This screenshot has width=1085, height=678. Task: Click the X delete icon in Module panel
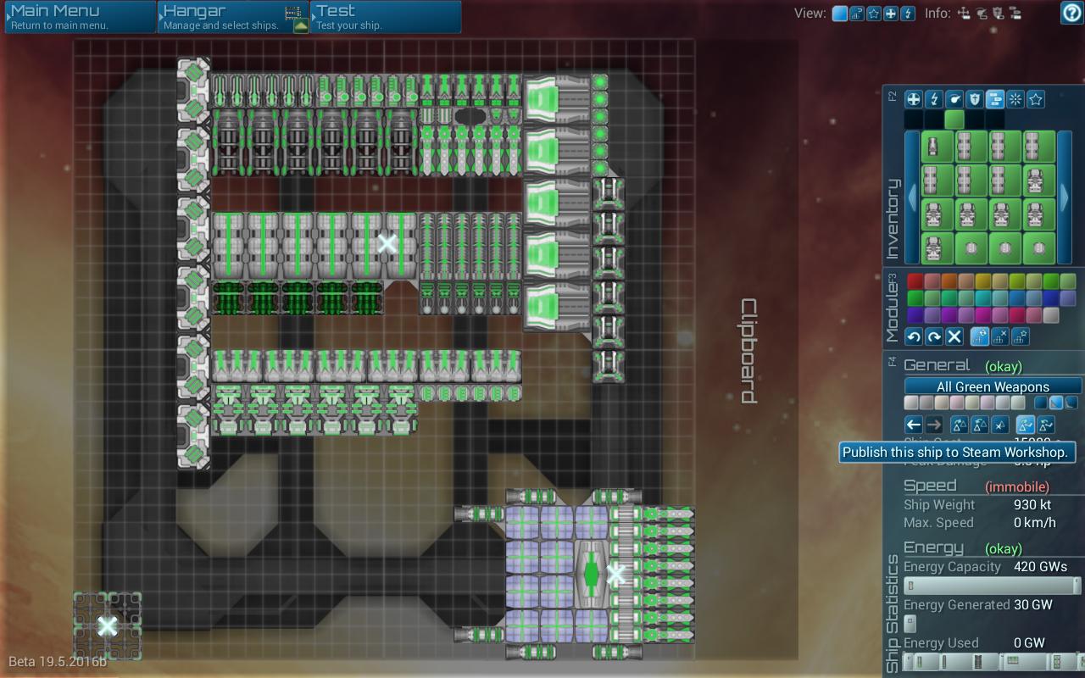(x=954, y=336)
